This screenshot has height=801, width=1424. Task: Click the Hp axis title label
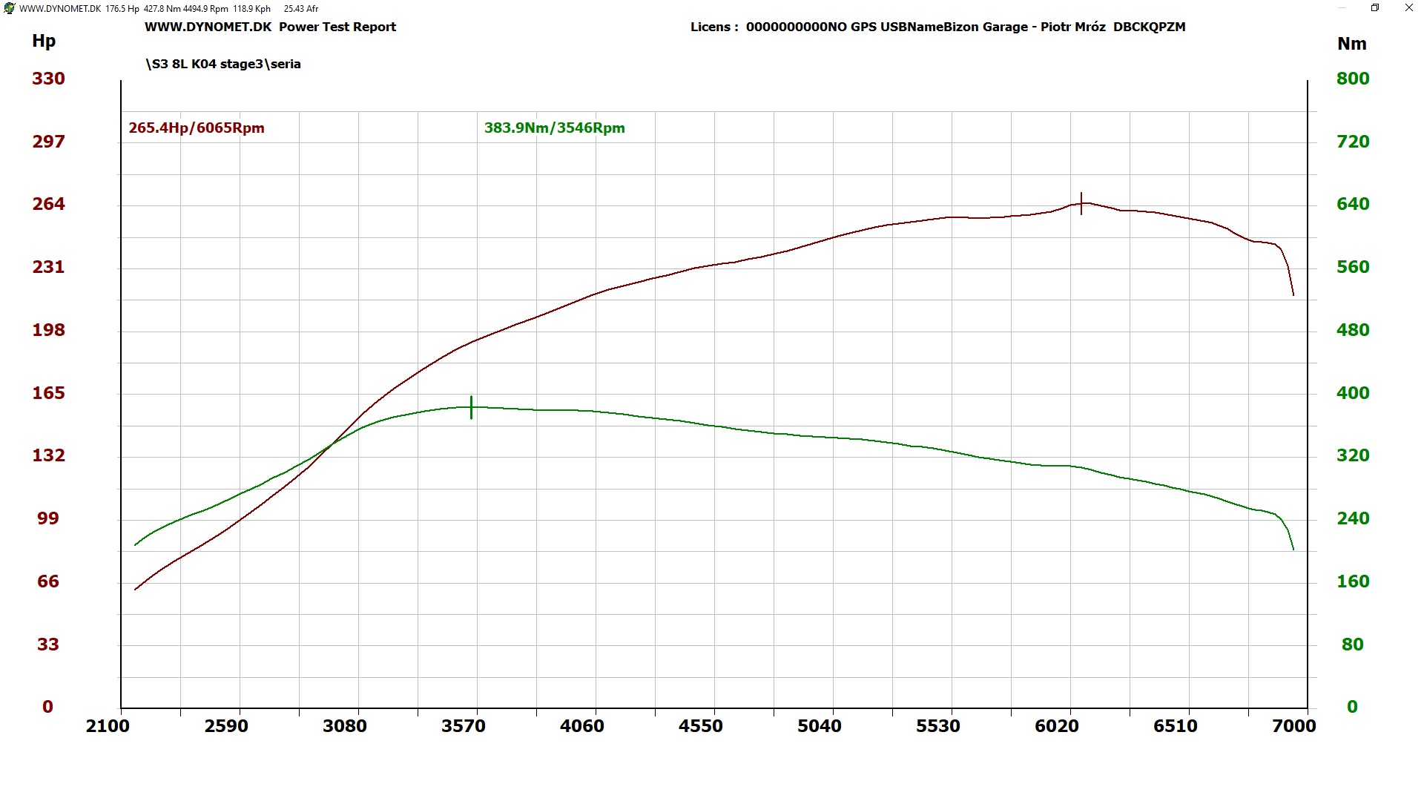click(x=44, y=41)
